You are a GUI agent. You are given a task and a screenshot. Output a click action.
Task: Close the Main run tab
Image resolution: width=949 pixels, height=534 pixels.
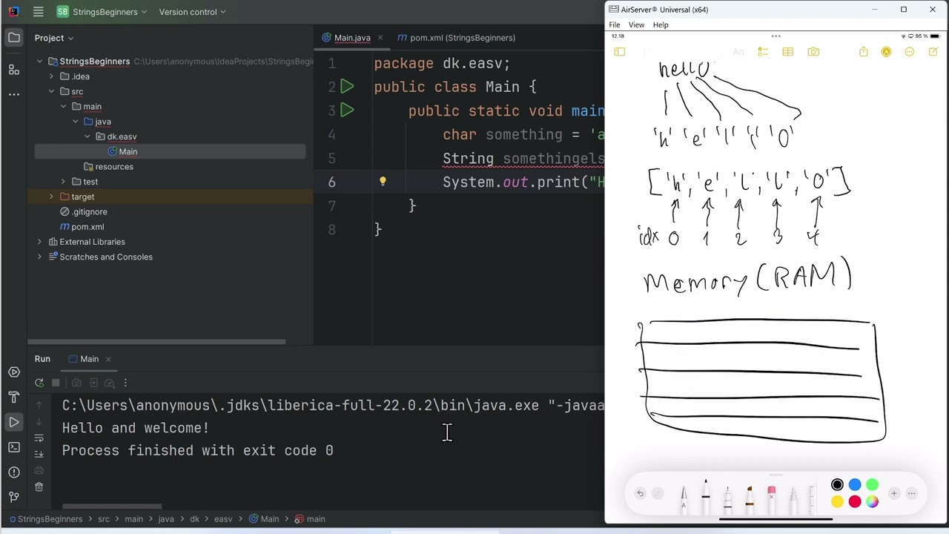pyautogui.click(x=108, y=359)
